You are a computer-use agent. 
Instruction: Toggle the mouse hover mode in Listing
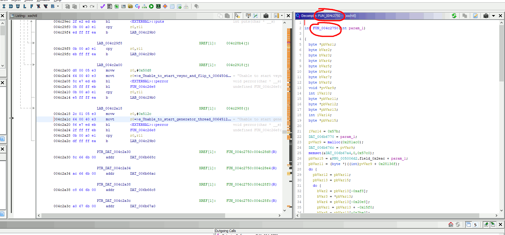click(x=238, y=16)
